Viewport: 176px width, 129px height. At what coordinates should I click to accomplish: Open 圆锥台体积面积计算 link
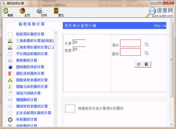(x=32, y=86)
